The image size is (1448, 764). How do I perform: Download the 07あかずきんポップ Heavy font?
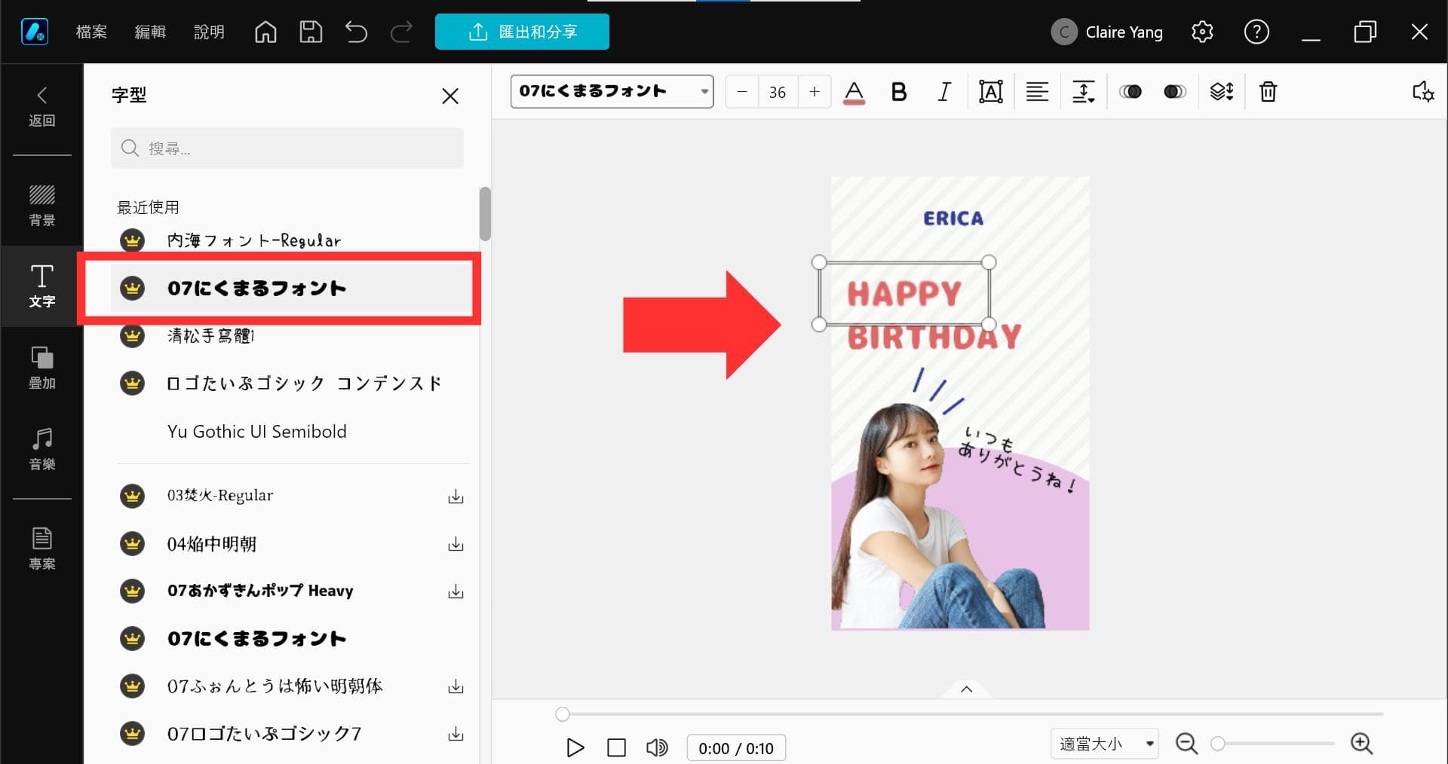[x=456, y=591]
